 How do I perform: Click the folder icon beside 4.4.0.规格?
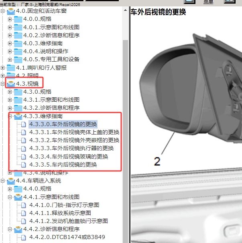(x=18, y=189)
